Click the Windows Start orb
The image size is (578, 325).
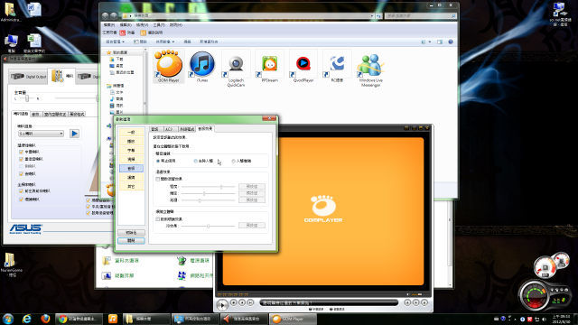tap(8, 319)
